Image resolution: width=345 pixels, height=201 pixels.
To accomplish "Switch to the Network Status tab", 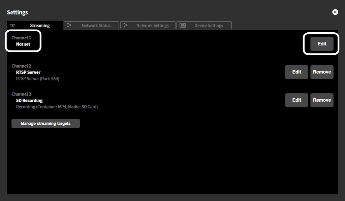I will pyautogui.click(x=95, y=25).
